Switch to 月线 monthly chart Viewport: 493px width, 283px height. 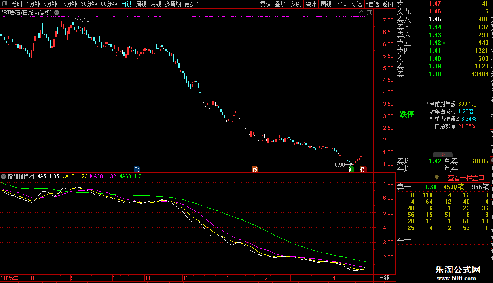(x=156, y=4)
